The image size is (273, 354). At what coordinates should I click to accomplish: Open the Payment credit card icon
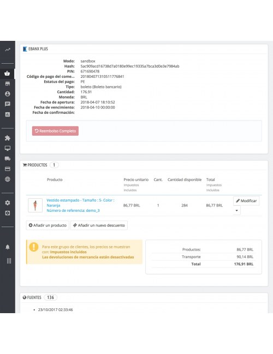(x=8, y=169)
